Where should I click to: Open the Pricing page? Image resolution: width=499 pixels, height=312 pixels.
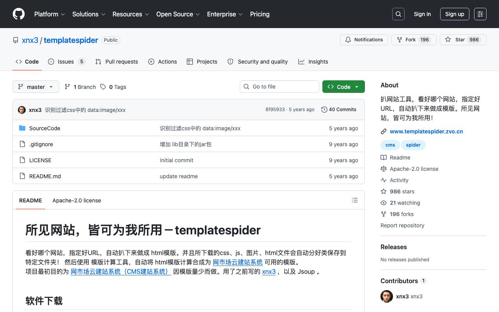pos(260,14)
